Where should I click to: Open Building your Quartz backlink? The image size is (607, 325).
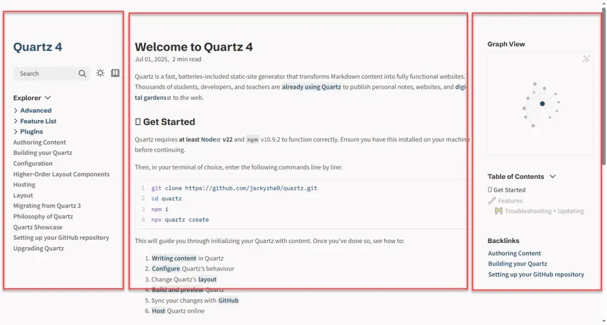tap(517, 264)
